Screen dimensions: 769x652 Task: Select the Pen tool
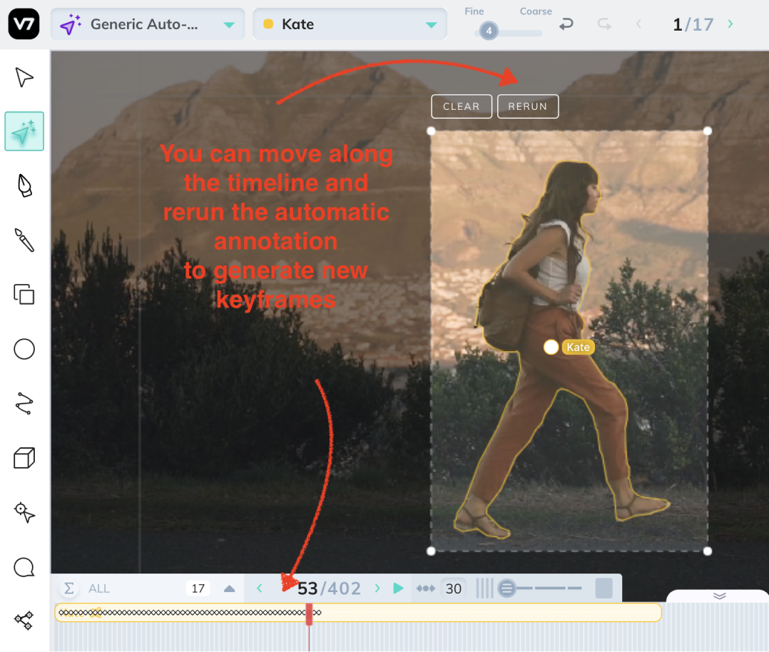[23, 186]
